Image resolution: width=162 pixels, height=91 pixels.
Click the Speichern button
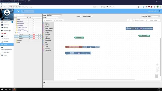pos(48,20)
